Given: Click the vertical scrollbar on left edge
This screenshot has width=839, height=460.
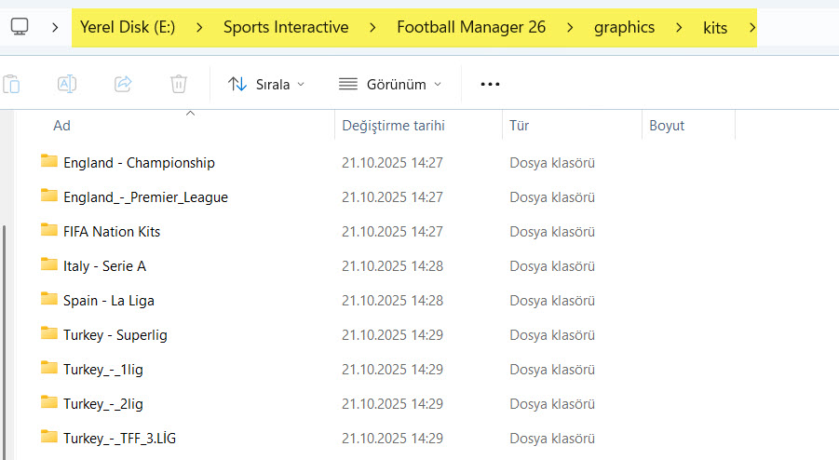Looking at the screenshot, I should point(6,335).
